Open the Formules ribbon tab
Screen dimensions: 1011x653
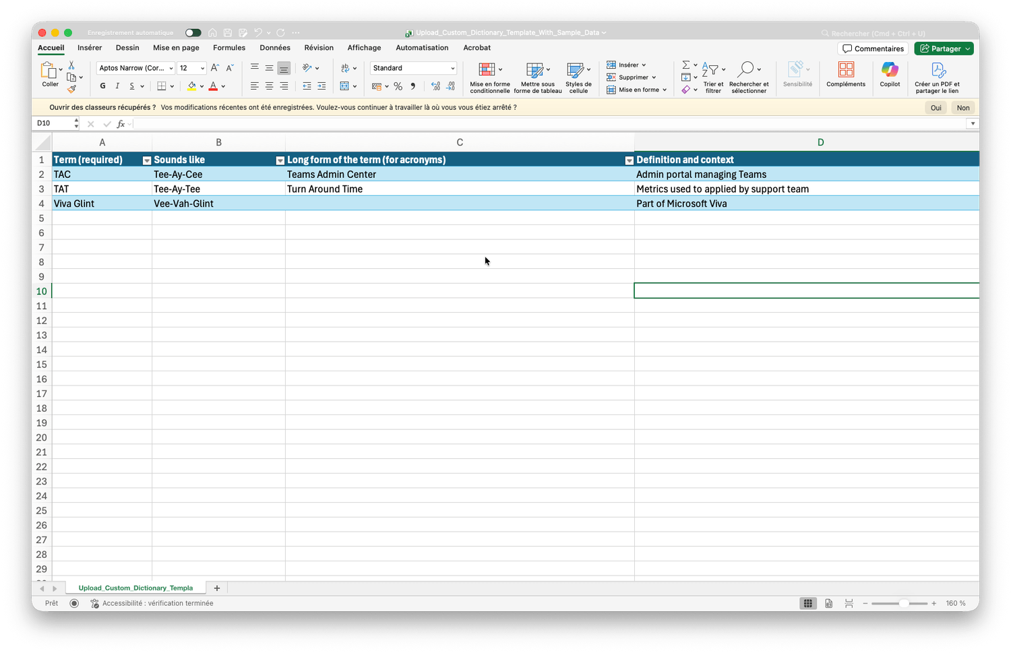[x=229, y=48]
